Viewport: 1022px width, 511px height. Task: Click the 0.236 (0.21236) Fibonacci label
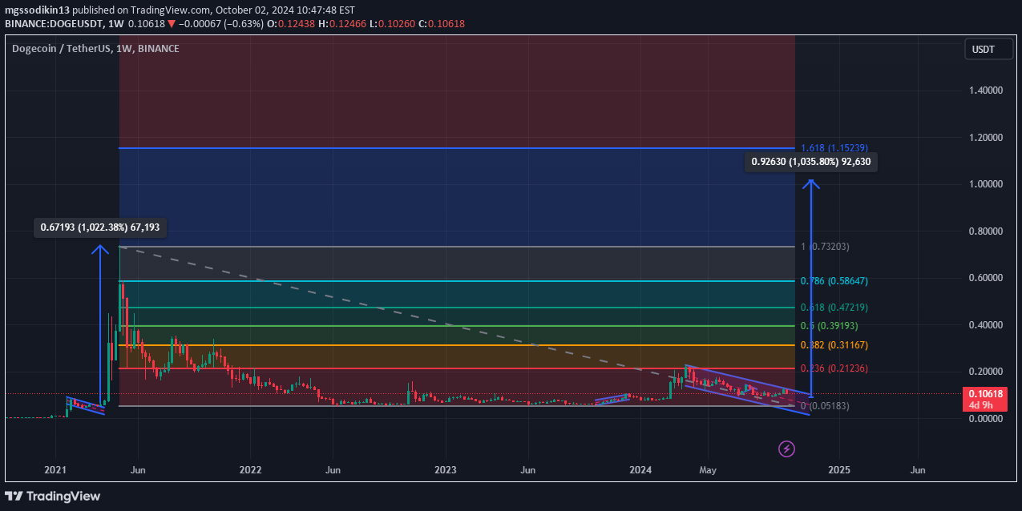[x=834, y=368]
